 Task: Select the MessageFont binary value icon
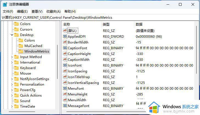point(65,106)
